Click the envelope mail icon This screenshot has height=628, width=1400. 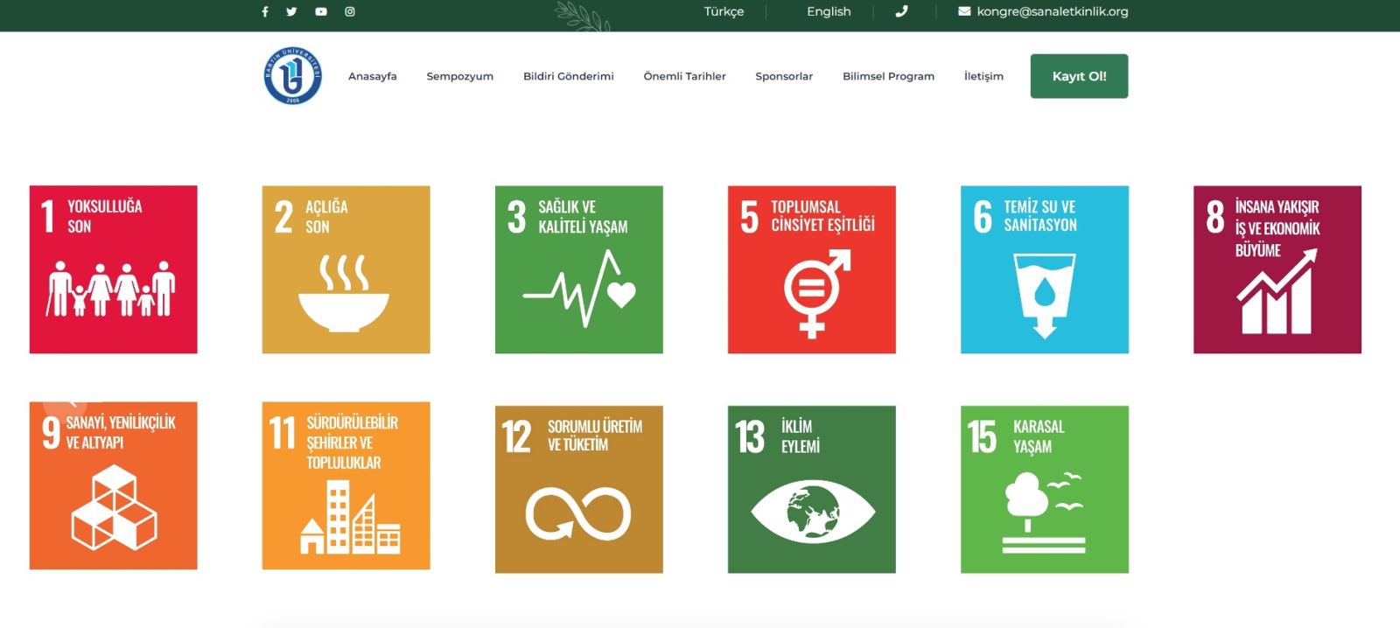[964, 11]
